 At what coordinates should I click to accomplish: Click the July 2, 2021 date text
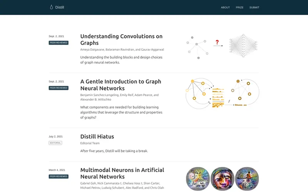coord(55,137)
